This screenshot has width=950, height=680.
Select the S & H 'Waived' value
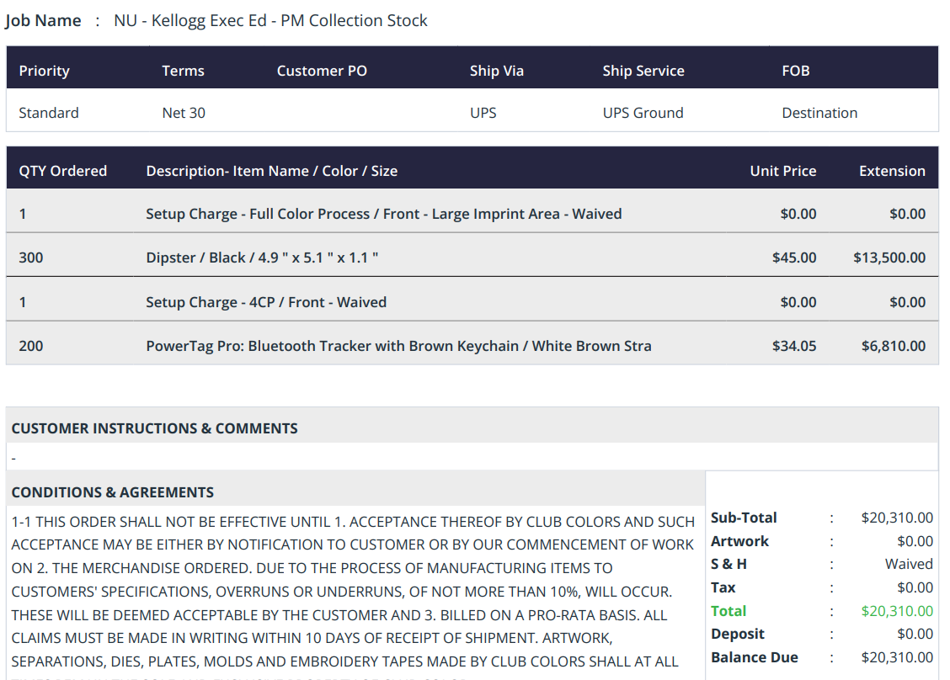pyautogui.click(x=909, y=564)
